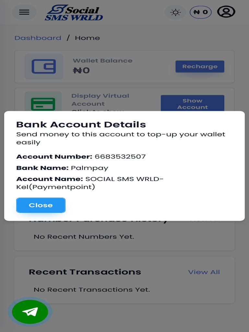Click the Wallet Balance label
249x332 pixels.
[102, 61]
